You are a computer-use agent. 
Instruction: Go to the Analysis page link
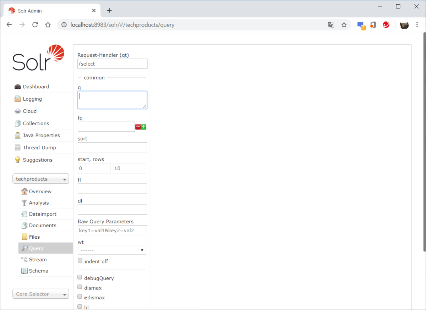pos(39,203)
